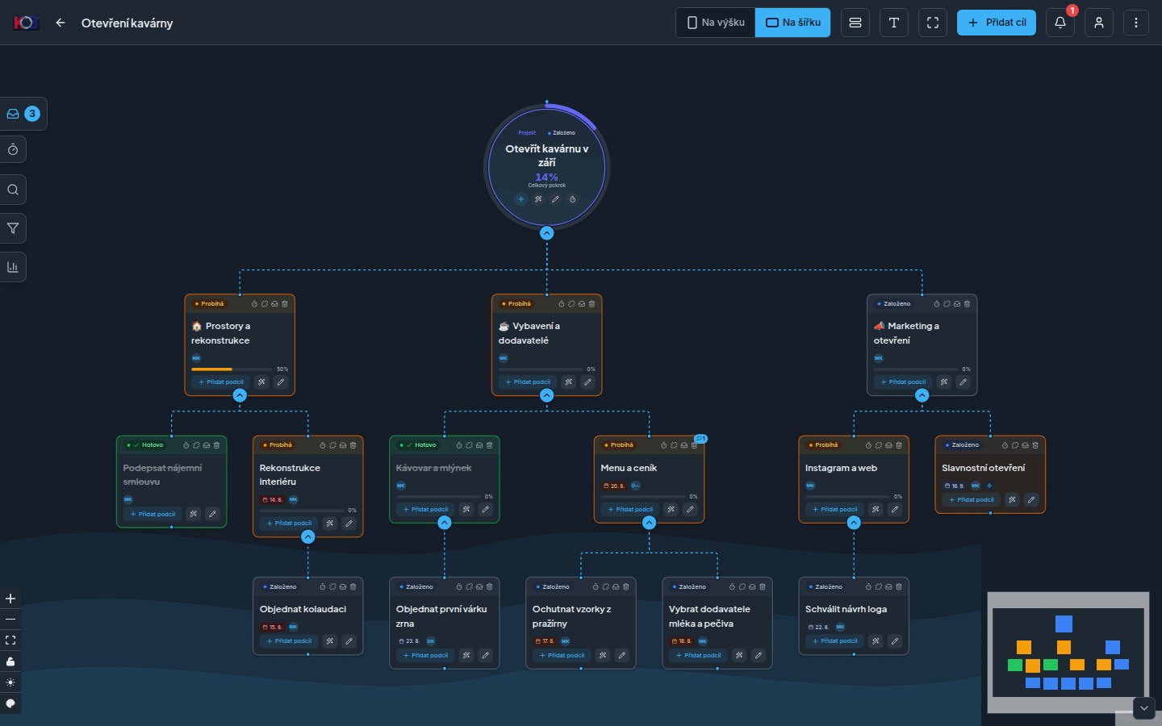The height and width of the screenshot is (726, 1162).
Task: Edit the root project Otevřít kavárnu v září
Action: 555,199
